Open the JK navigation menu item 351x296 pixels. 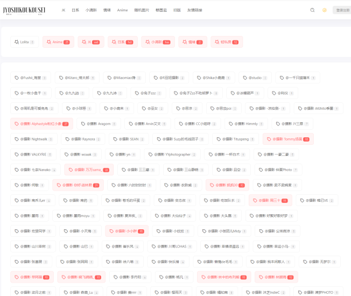[x=63, y=10]
